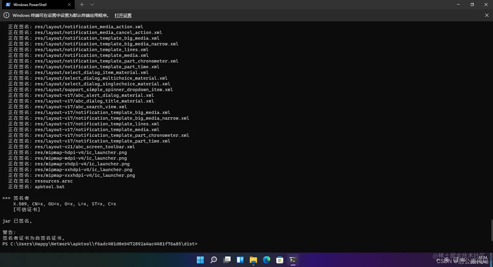
Task: Click the line select_dialog_item_material.xml
Action: click(x=78, y=73)
